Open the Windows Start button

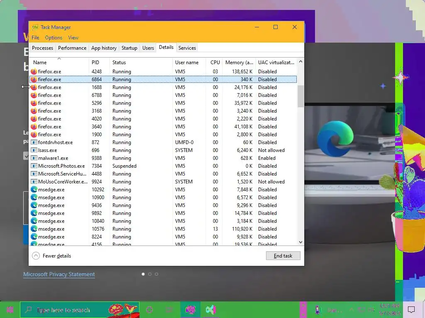(10, 310)
